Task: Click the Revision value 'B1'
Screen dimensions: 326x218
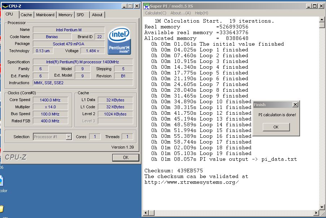Action: (123, 76)
